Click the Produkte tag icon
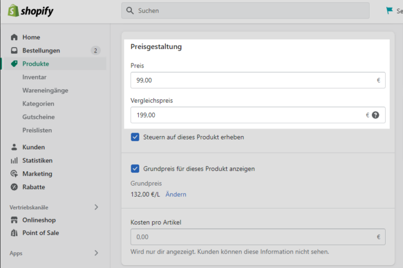Viewport: 403px width, 268px height. [14, 64]
